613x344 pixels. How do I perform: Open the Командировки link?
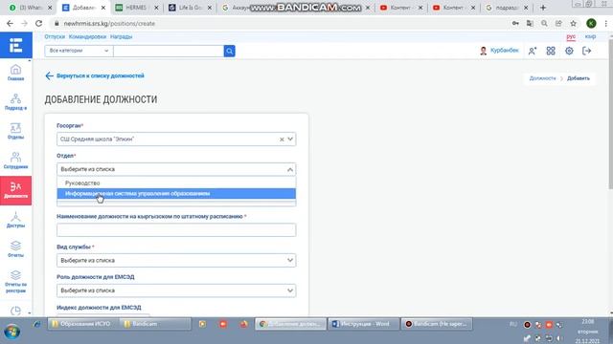(x=87, y=36)
